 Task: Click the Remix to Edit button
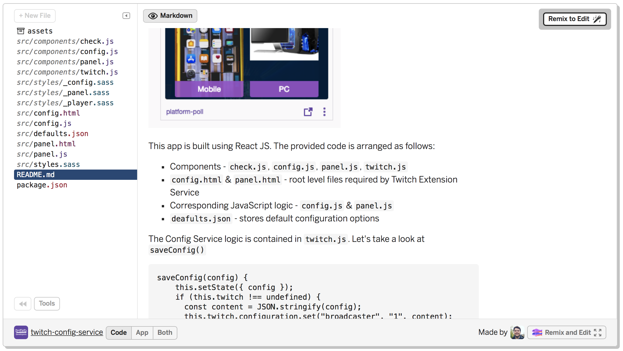(575, 19)
